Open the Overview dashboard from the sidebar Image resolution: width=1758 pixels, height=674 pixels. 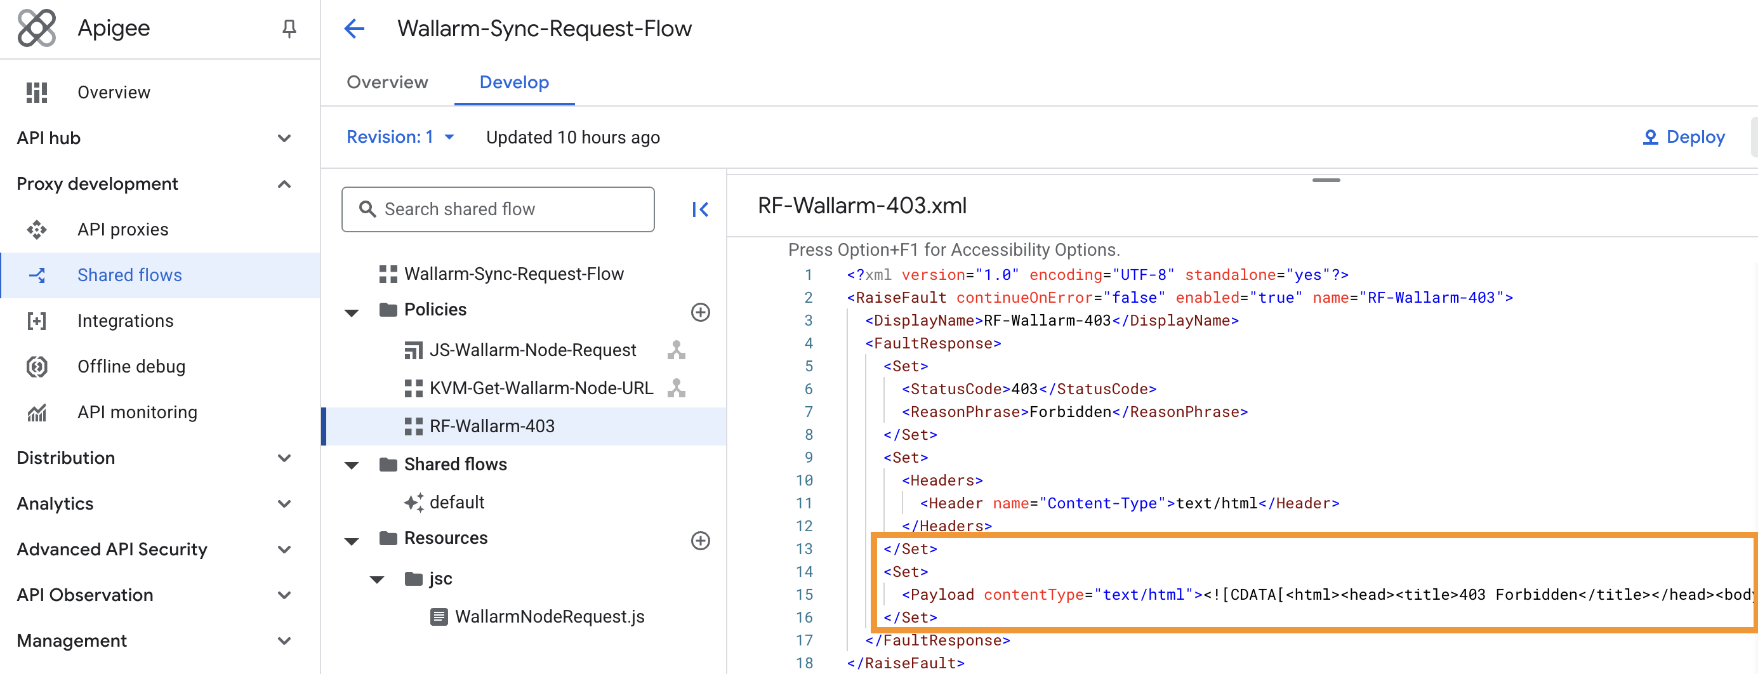click(x=114, y=91)
